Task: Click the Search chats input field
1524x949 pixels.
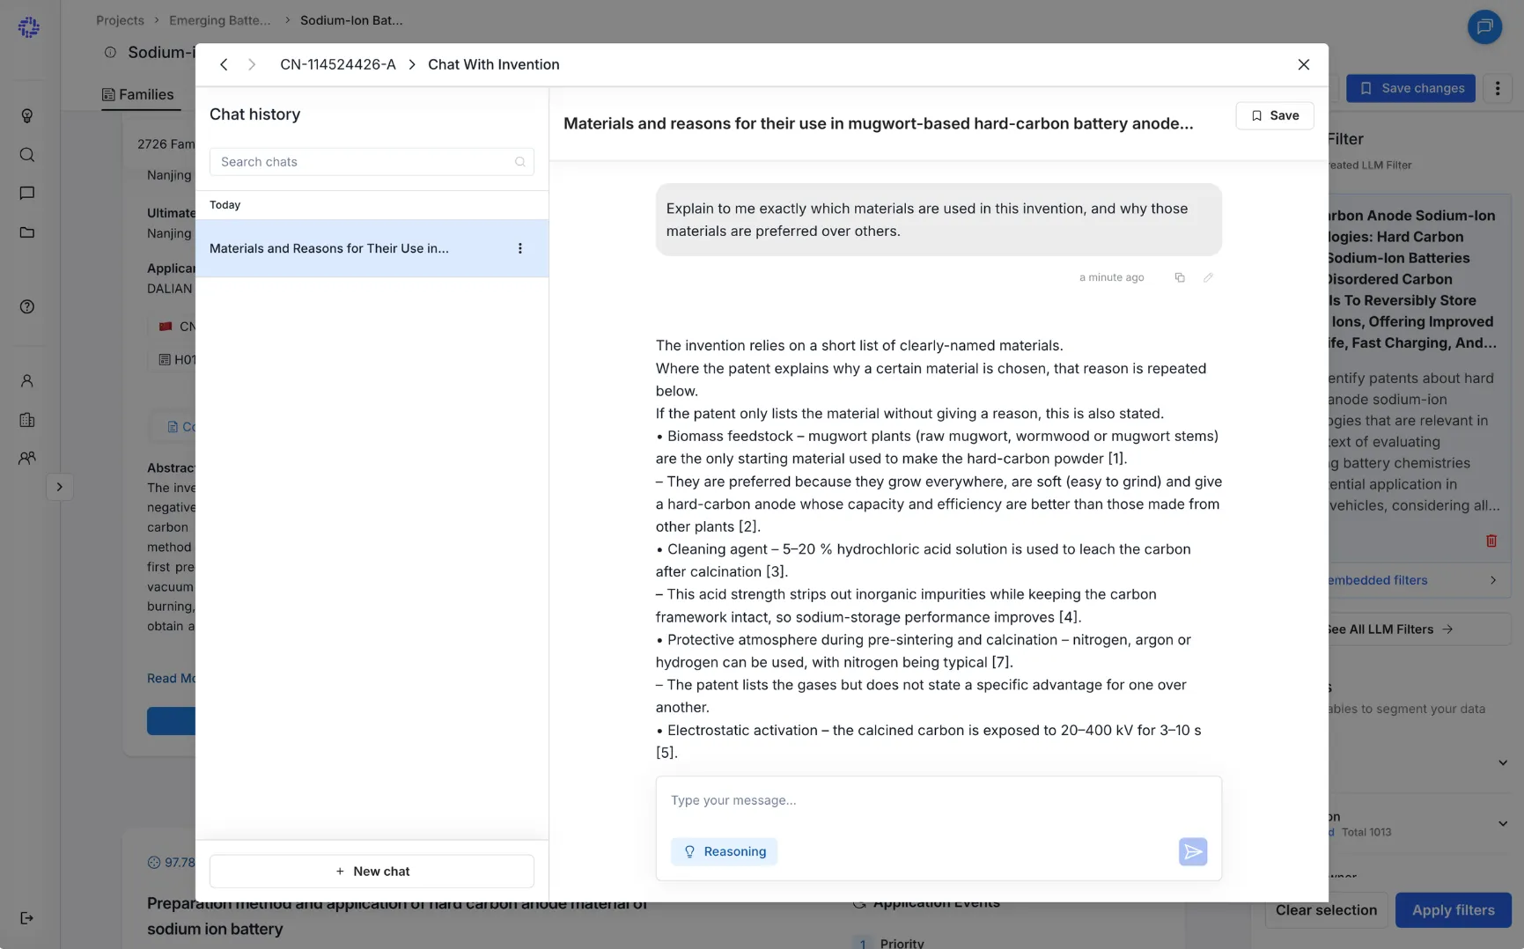Action: tap(372, 162)
